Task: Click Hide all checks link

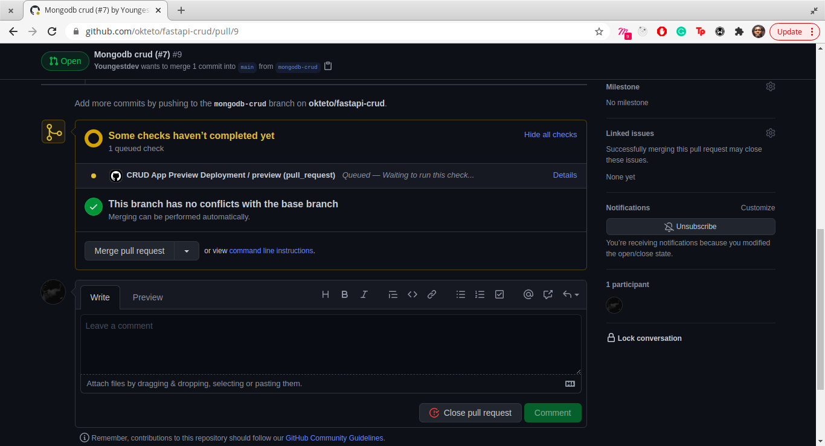Action: (550, 135)
